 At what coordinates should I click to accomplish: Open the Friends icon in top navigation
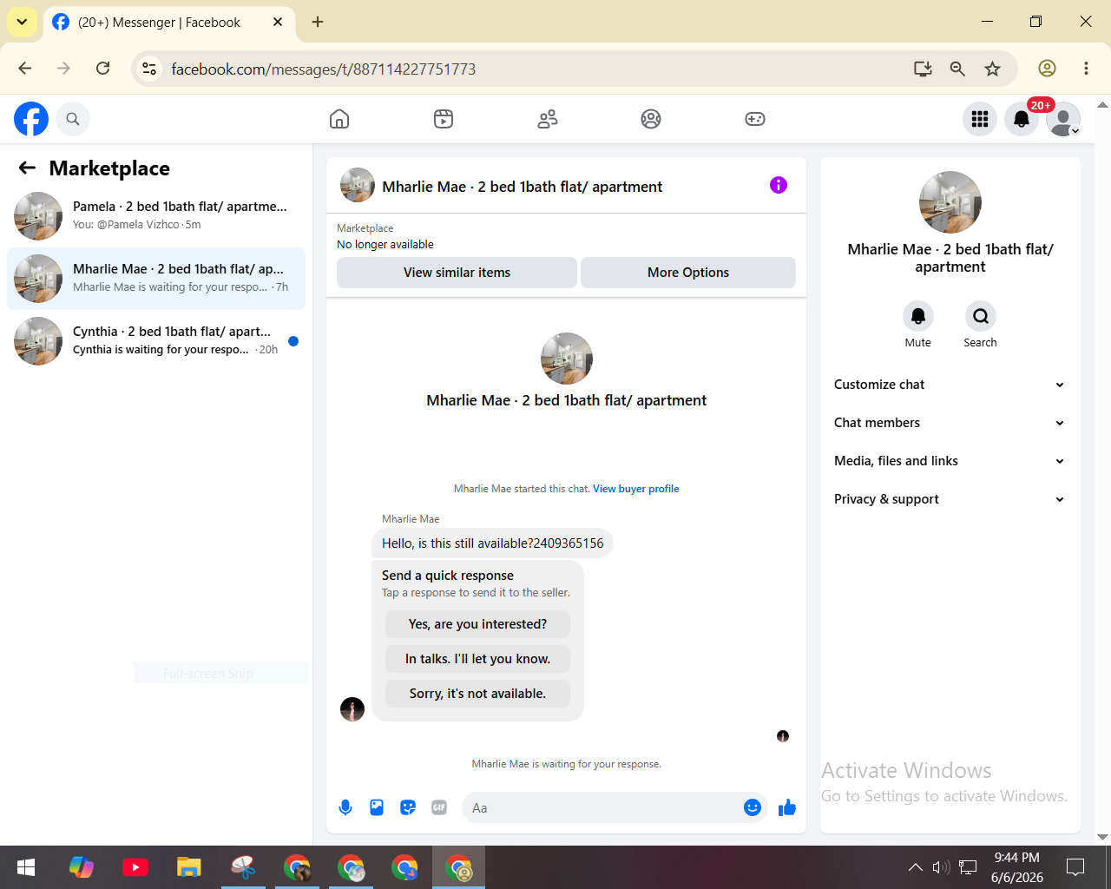[x=548, y=119]
